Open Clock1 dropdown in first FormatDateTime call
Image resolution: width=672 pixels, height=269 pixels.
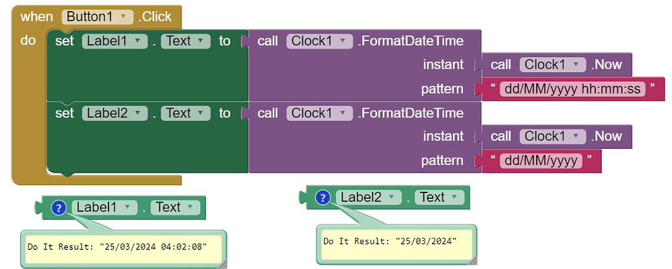[x=342, y=42]
